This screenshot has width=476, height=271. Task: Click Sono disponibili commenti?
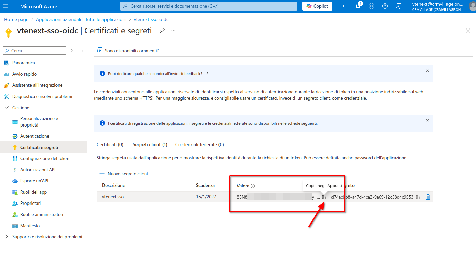pyautogui.click(x=128, y=51)
